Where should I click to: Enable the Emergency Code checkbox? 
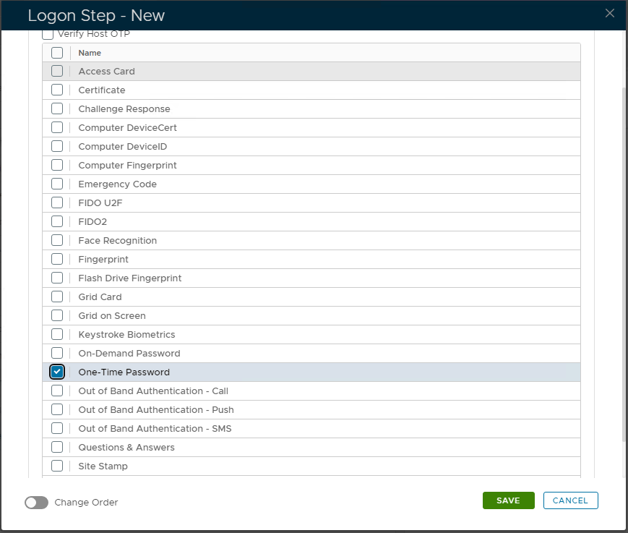pyautogui.click(x=57, y=184)
